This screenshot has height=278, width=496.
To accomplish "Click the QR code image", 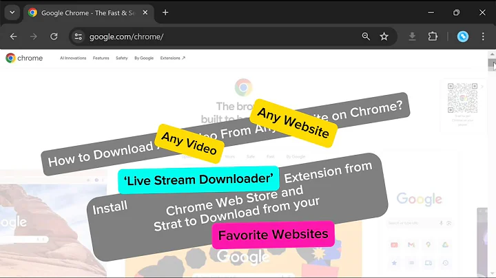I will 462,98.
